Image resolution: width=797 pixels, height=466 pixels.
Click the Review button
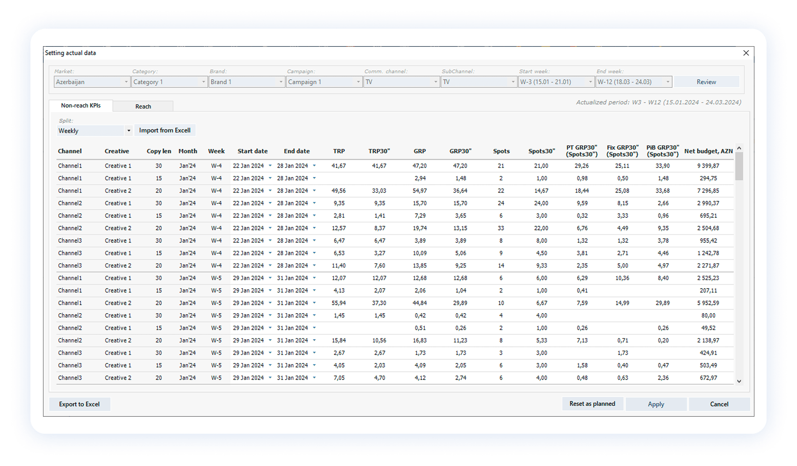(706, 82)
